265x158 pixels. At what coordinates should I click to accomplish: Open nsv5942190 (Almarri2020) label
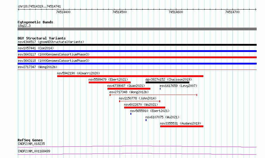(78, 73)
